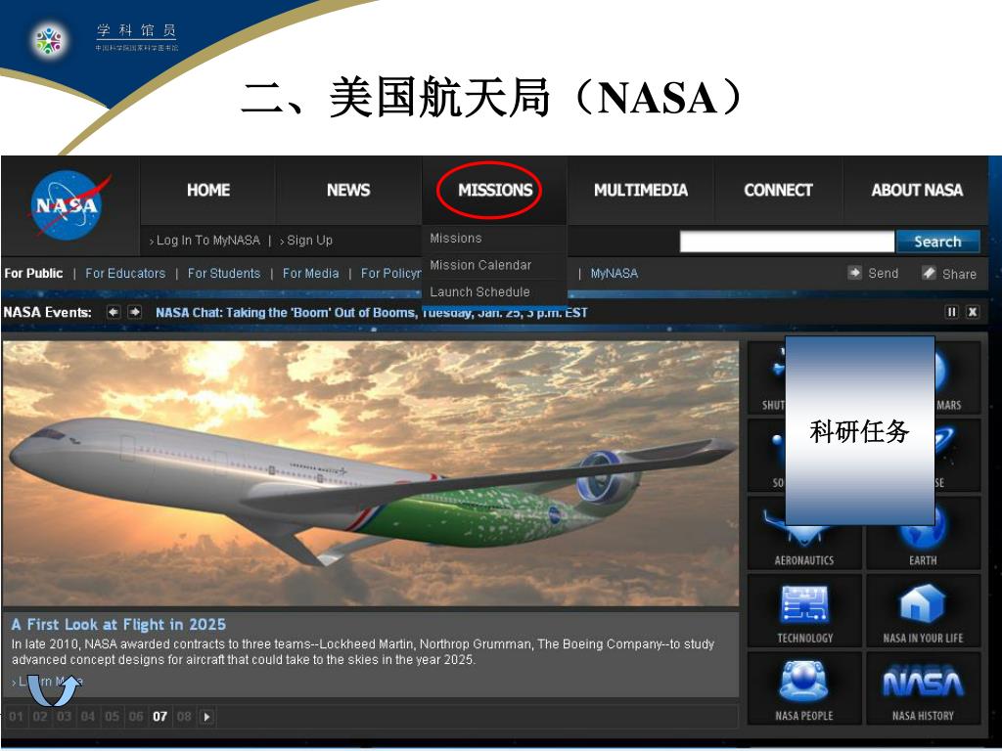
Task: Open the NASA In Your Life house tile
Action: pos(923,611)
